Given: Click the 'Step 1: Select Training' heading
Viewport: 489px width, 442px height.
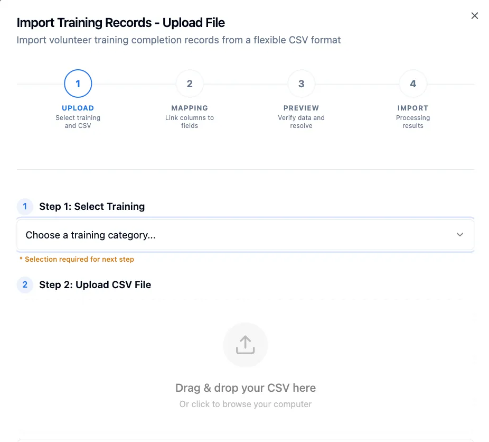Looking at the screenshot, I should pos(92,207).
